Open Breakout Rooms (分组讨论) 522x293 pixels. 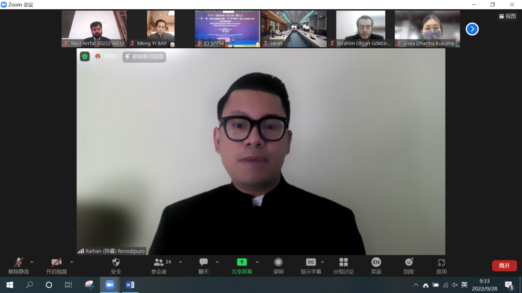tap(343, 262)
